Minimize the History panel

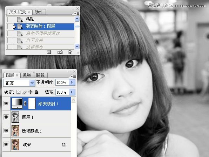73,9
